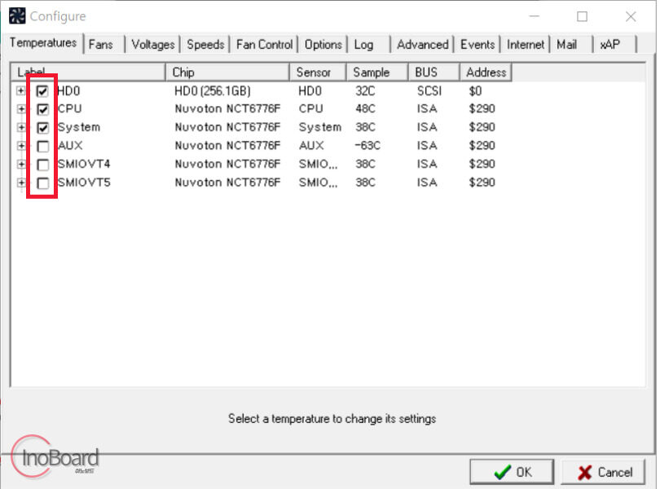Expand the HD0 tree row
The image size is (660, 489).
pos(20,90)
